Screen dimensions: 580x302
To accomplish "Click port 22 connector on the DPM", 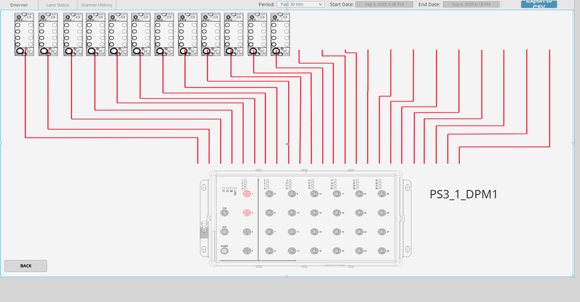I will (x=360, y=213).
